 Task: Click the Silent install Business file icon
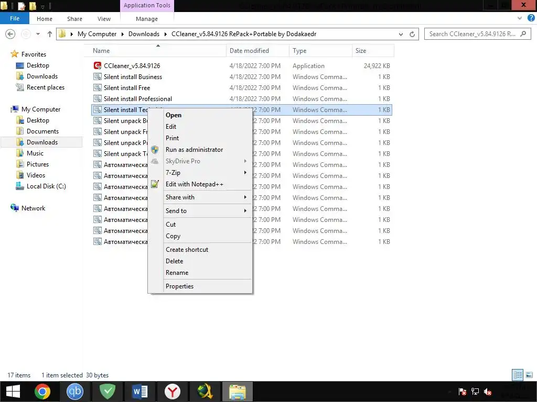click(x=97, y=76)
